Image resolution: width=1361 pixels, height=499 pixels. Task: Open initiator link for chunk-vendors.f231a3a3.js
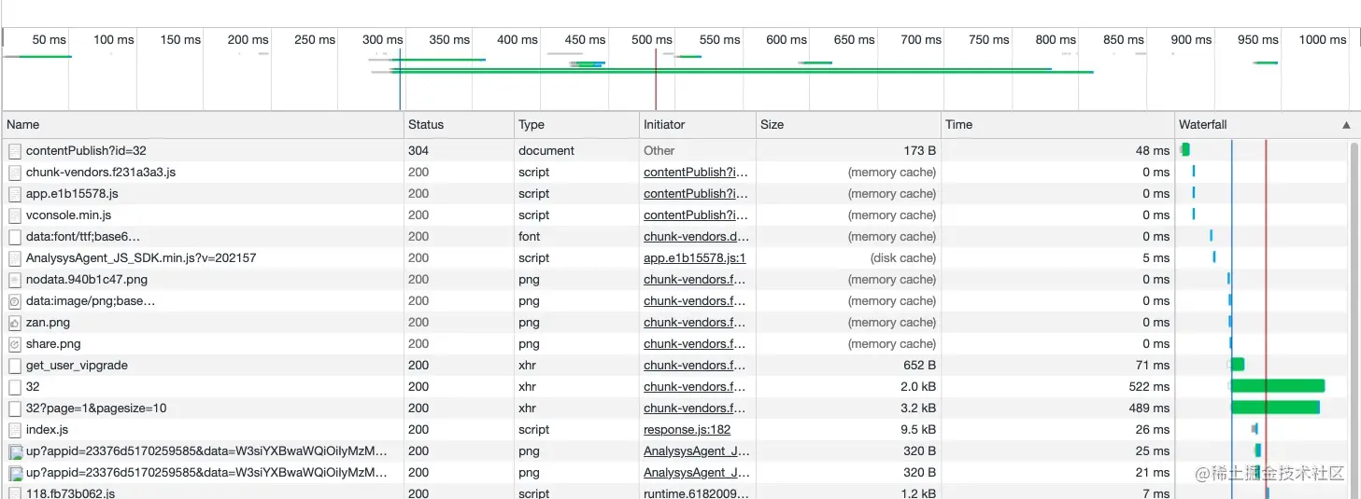coord(696,172)
